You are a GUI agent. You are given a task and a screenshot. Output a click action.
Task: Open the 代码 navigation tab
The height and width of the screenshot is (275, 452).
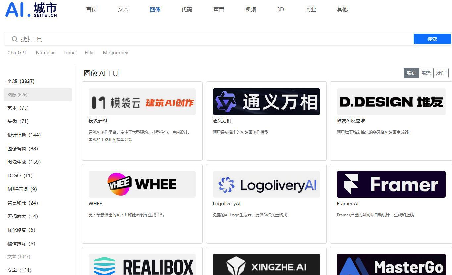(187, 10)
